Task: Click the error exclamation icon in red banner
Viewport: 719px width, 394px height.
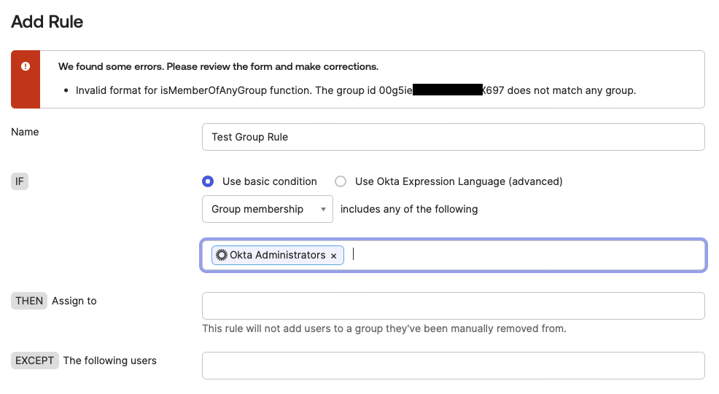Action: point(26,66)
